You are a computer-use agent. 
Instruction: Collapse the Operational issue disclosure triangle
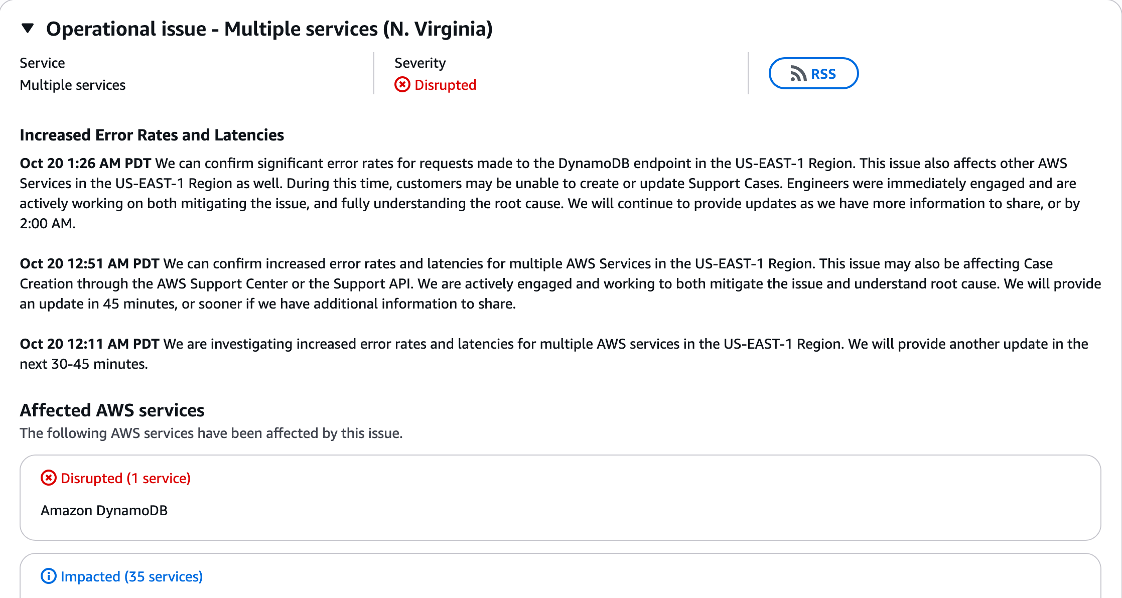pos(28,29)
